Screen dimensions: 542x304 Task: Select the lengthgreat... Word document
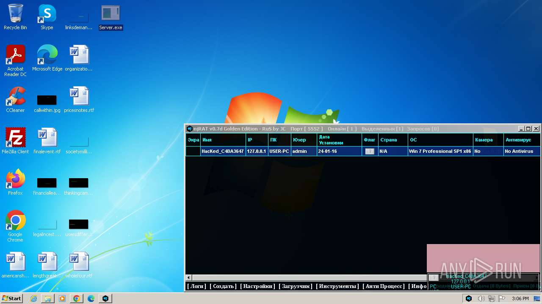point(47,265)
